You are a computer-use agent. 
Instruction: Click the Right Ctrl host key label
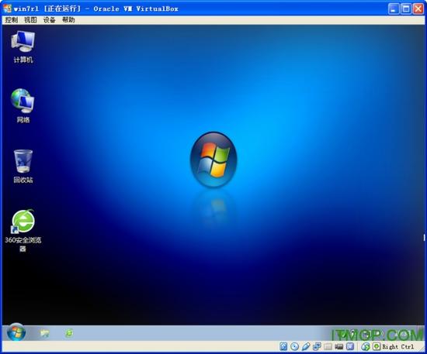[x=397, y=347]
